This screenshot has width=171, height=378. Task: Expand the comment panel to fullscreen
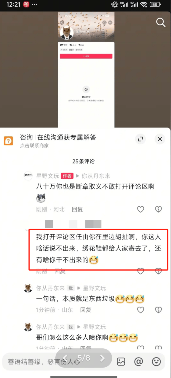tap(140, 139)
